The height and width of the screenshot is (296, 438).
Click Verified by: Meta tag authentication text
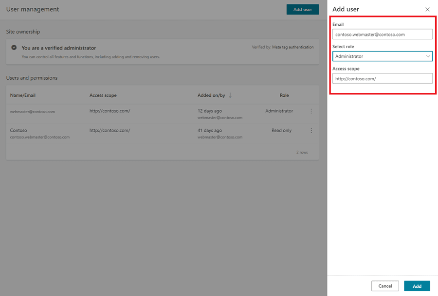[x=283, y=47]
